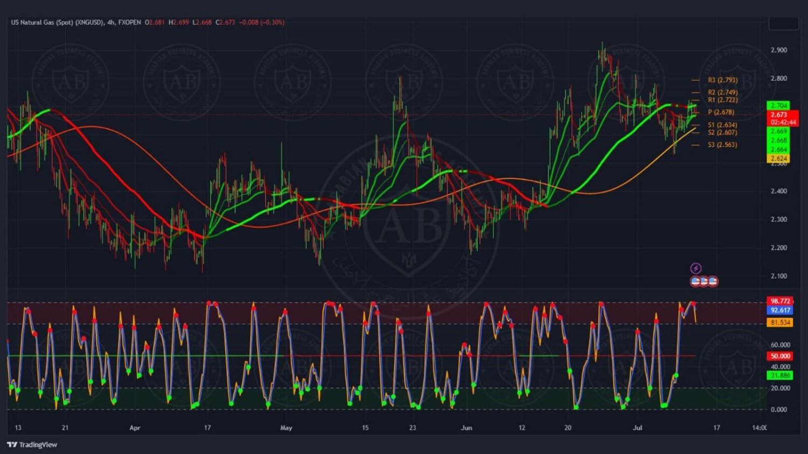Click the green 31.886 oscillator value tag
The width and height of the screenshot is (808, 454).
tap(780, 376)
